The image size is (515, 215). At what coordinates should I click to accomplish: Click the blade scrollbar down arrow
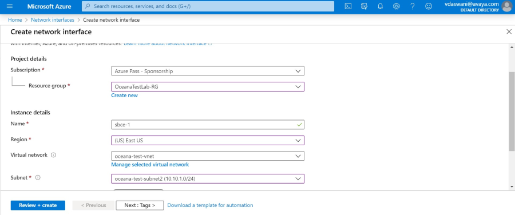512,186
